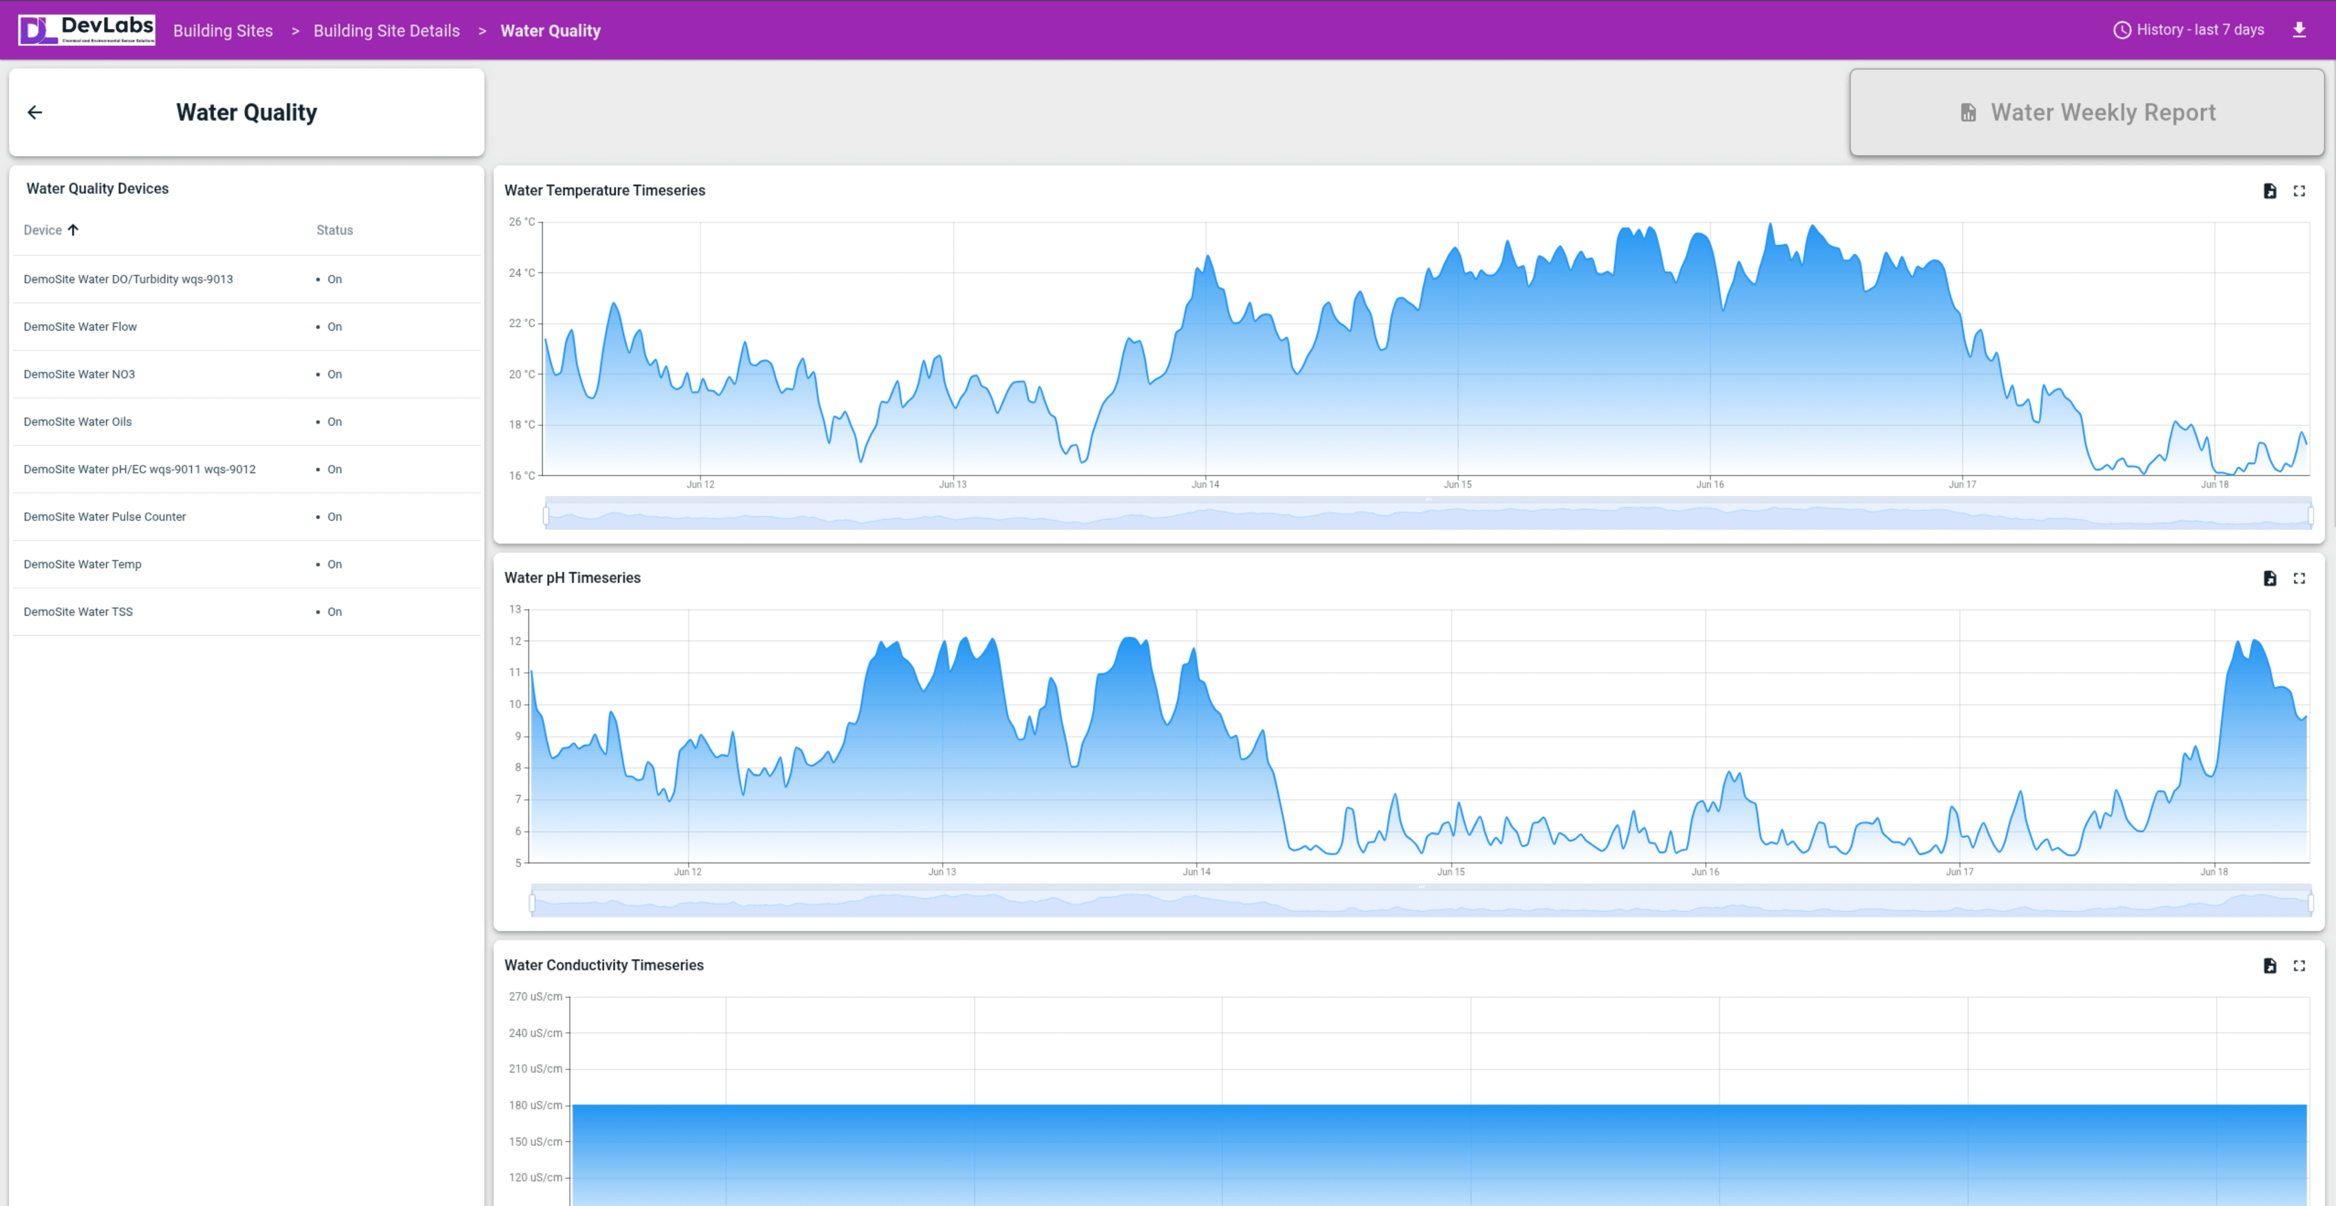
Task: Click the Water pH Timeseries title
Action: (572, 578)
